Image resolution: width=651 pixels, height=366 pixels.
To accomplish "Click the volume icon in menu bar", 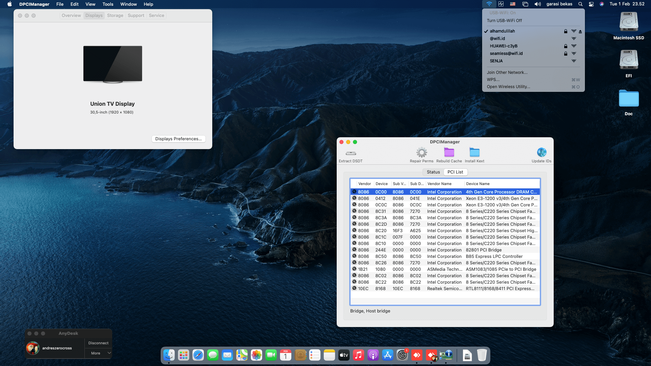I will click(x=537, y=4).
